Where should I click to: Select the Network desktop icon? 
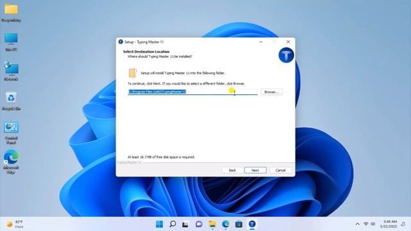[x=11, y=71]
